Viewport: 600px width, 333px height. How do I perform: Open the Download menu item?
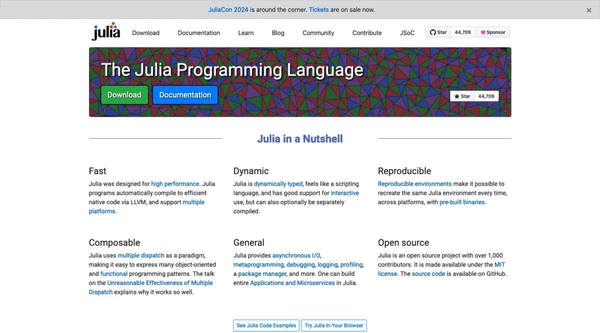click(145, 33)
